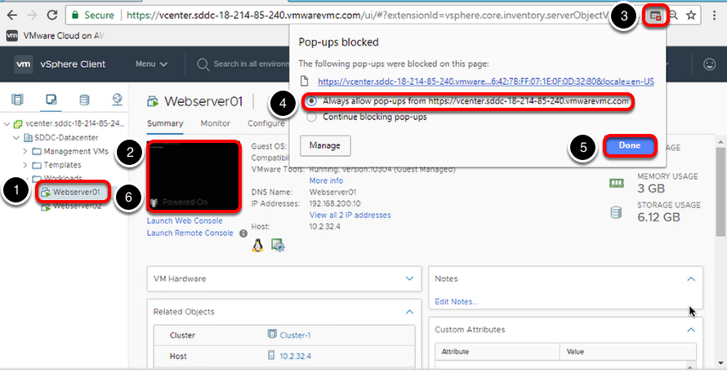727x374 pixels.
Task: Open the Cluster-1 link
Action: click(x=296, y=335)
